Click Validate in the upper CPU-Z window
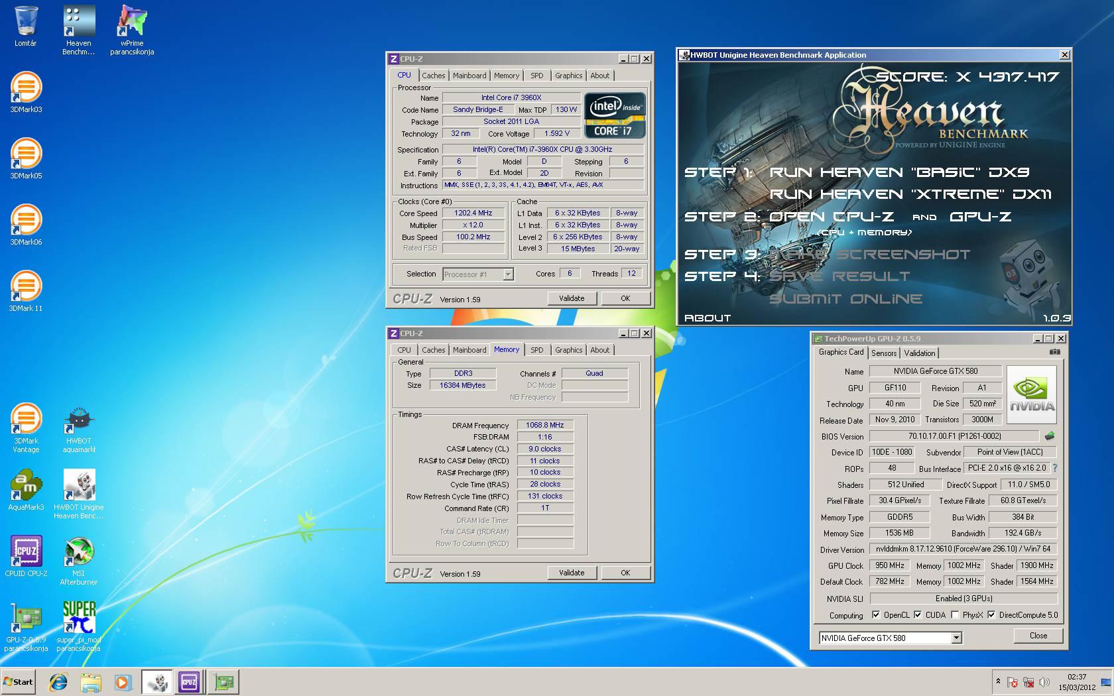1114x696 pixels. coord(572,298)
